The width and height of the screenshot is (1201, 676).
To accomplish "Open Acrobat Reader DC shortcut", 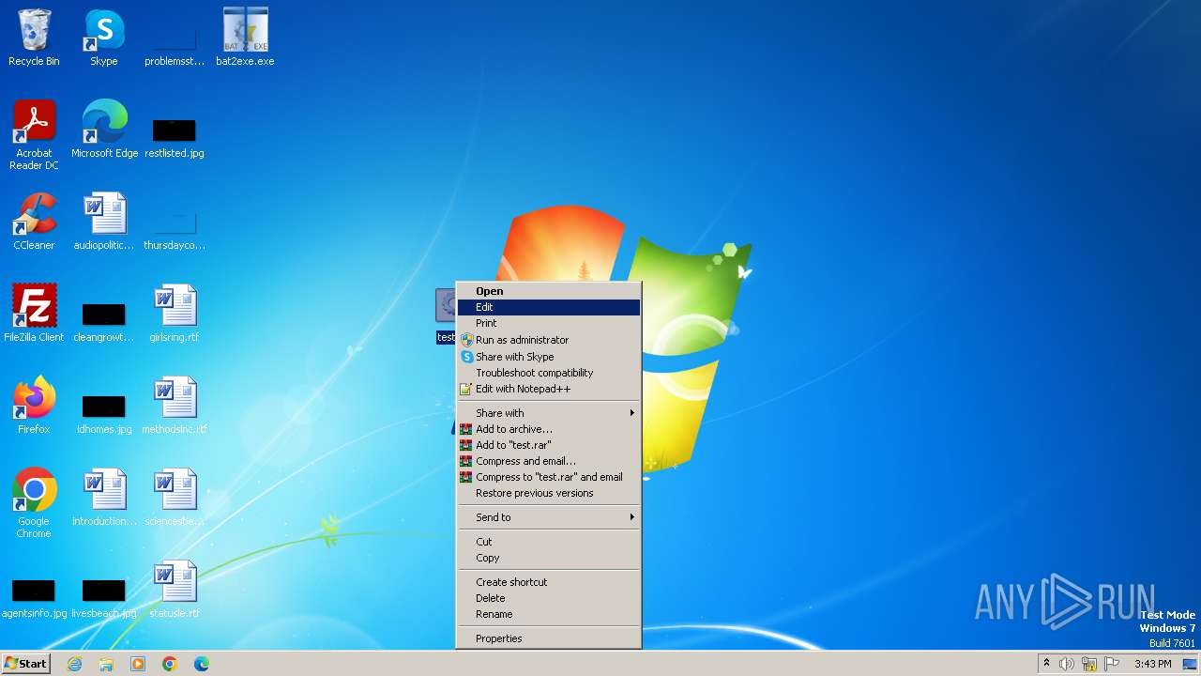I will coord(34,135).
